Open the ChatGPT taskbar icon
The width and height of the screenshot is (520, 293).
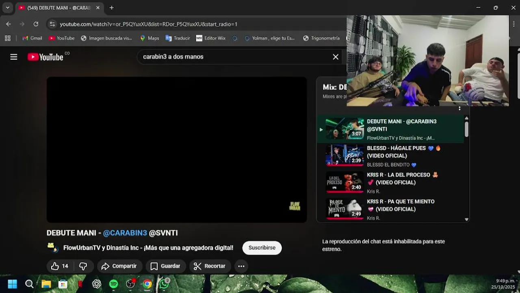(97, 284)
